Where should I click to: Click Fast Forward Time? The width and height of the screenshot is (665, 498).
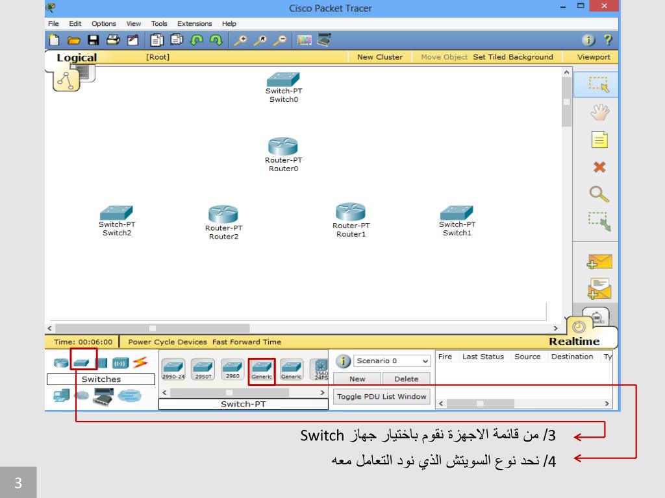246,342
